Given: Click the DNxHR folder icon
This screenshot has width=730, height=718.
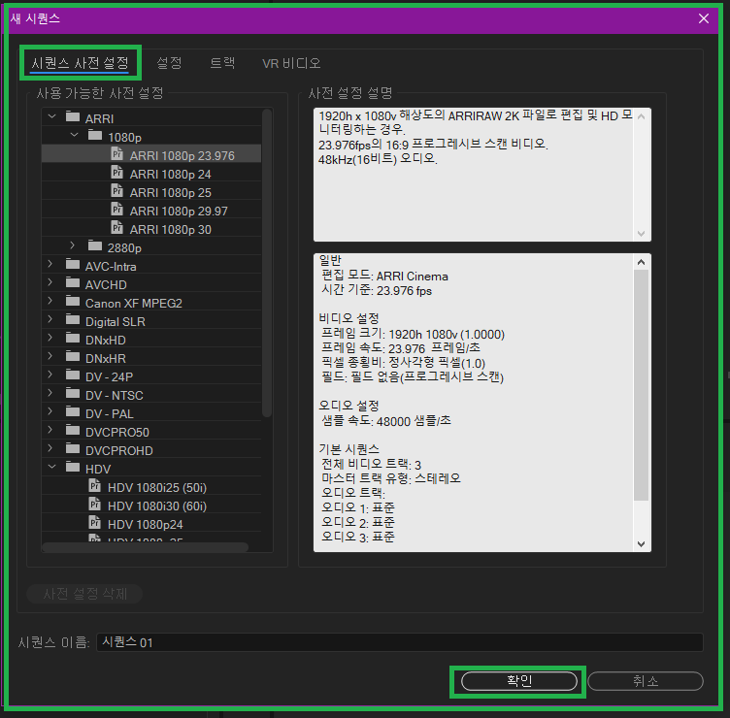Looking at the screenshot, I should (73, 356).
